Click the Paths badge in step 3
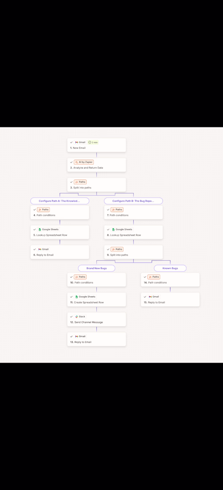223x490 pixels. [x=80, y=182]
